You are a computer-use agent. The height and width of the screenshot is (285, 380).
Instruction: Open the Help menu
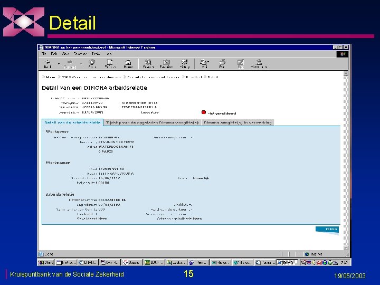(x=109, y=54)
